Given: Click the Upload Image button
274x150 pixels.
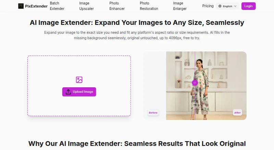Looking at the screenshot, I should (79, 92).
